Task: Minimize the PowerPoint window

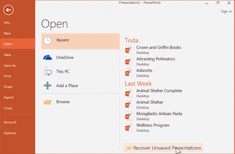Action: [x=207, y=3]
